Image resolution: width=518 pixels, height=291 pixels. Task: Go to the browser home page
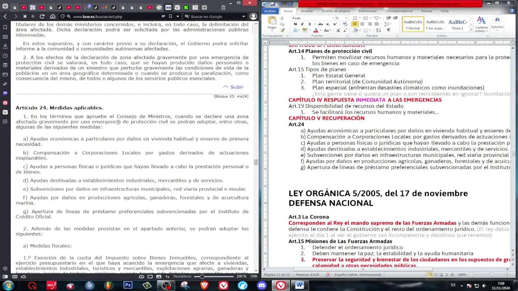coord(53,17)
